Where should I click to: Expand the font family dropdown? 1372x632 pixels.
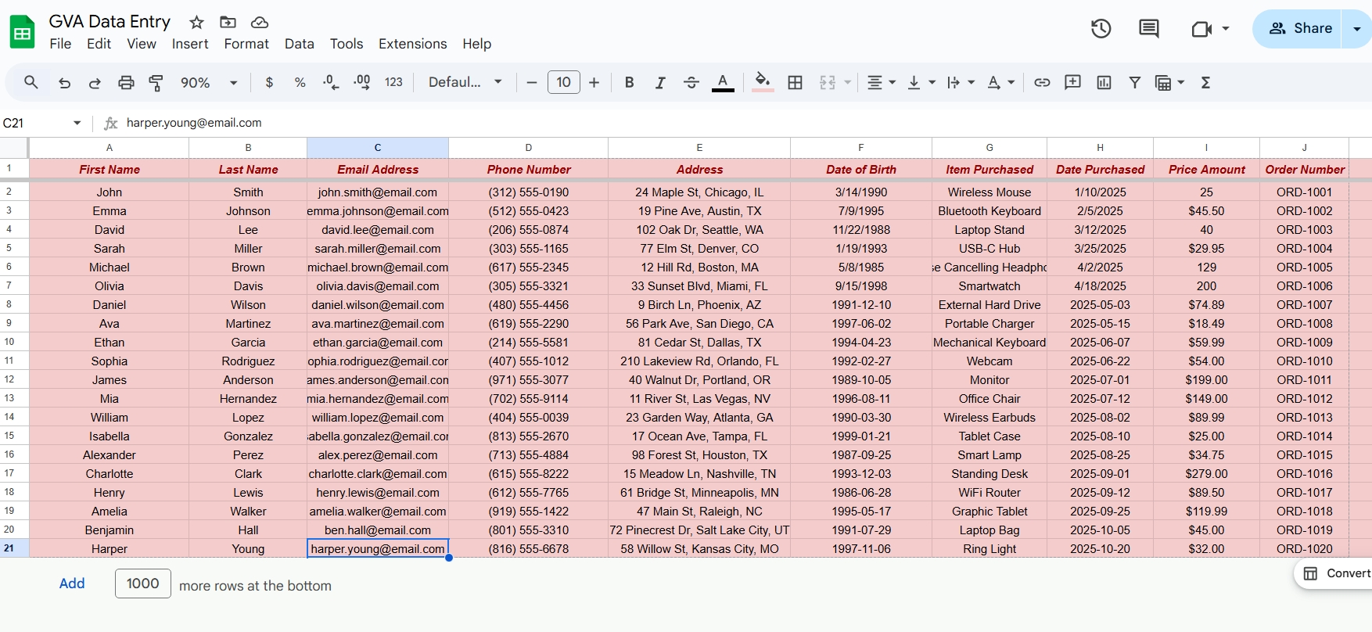click(465, 83)
